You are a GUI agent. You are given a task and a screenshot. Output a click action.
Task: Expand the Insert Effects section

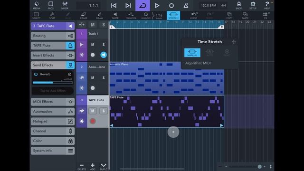point(53,55)
